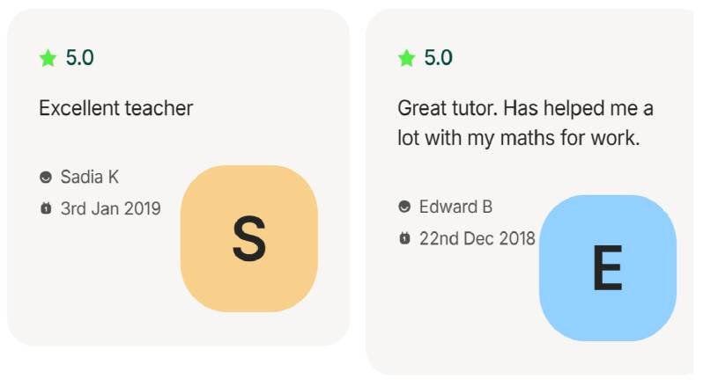Click the person icon beside Edward B
Viewport: 703px width, 386px height.
pos(404,208)
